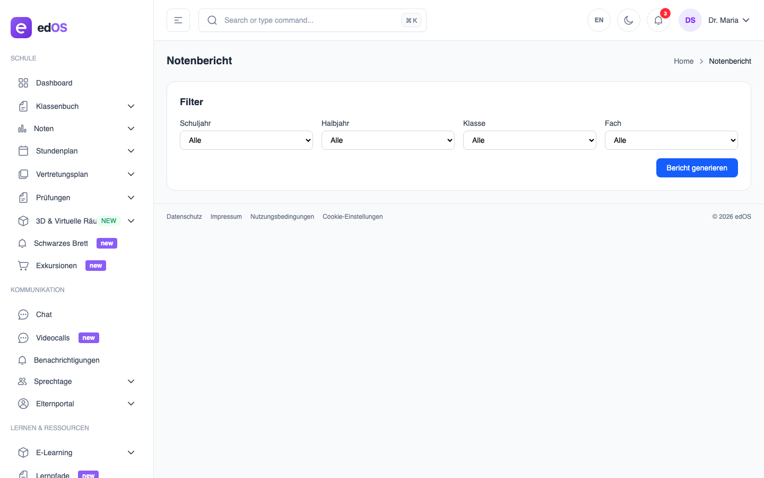
Task: Click the Chat bubble icon
Action: [23, 314]
